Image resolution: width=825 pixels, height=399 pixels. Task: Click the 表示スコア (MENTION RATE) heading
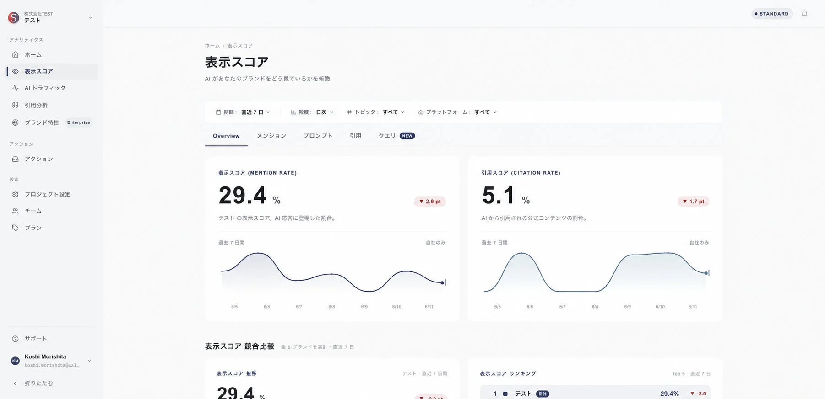(x=257, y=173)
